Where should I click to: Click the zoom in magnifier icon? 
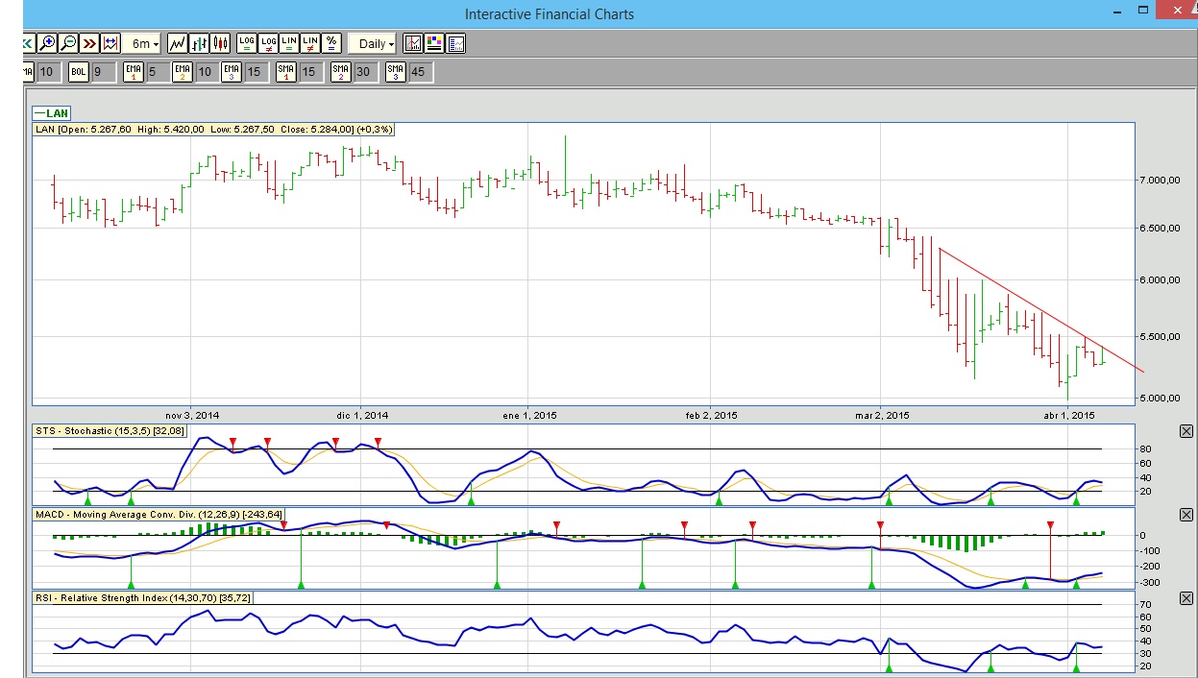[48, 43]
